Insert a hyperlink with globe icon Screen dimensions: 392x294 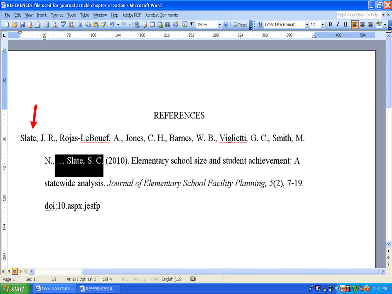[137, 24]
